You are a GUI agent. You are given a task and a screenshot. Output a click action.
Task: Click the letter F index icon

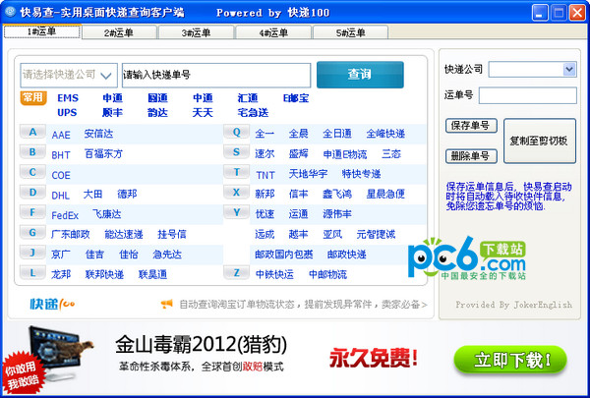(32, 212)
